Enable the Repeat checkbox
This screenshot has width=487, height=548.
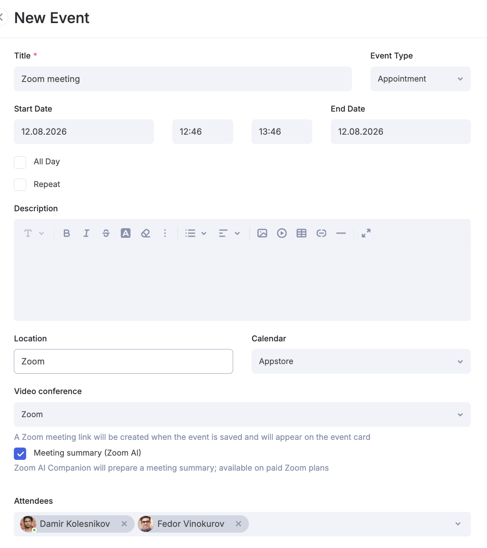pos(20,185)
